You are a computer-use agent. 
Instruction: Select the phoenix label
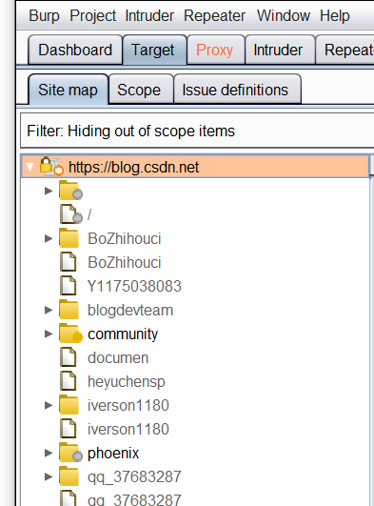(113, 454)
